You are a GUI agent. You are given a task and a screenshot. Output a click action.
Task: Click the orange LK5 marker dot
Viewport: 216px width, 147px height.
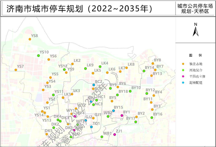93,73
